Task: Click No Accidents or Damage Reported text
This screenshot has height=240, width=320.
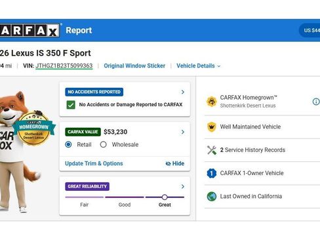Action: (x=130, y=105)
